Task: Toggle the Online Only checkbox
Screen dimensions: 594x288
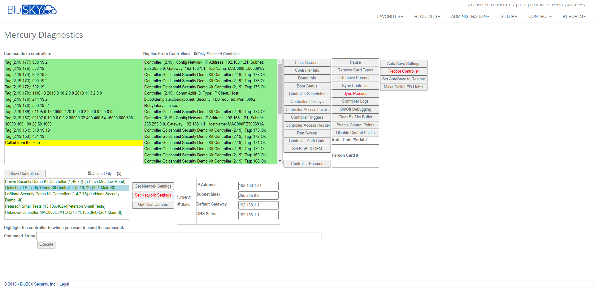Action: (x=89, y=173)
